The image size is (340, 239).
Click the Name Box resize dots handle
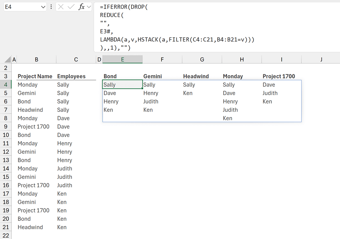pyautogui.click(x=51, y=7)
